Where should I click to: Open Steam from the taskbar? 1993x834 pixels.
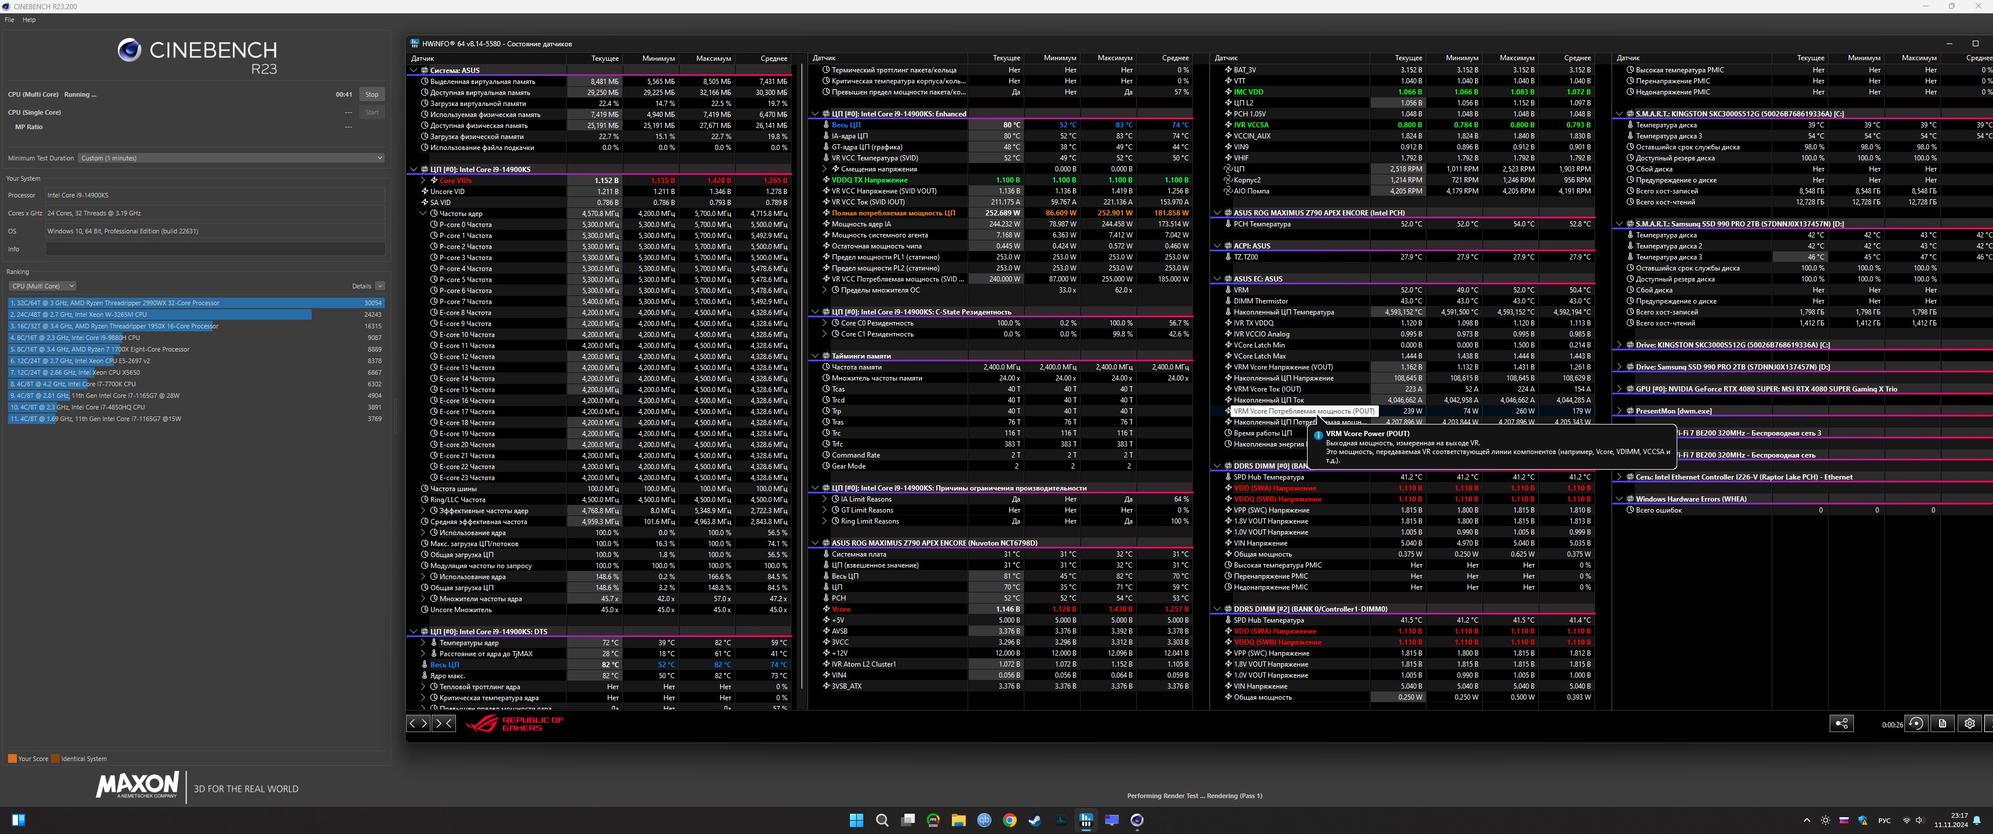pyautogui.click(x=1034, y=821)
